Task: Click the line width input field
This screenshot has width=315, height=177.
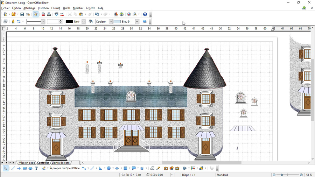Action: tap(52, 22)
